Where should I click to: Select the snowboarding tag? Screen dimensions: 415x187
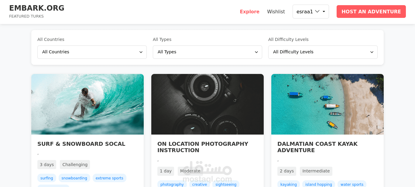click(74, 178)
